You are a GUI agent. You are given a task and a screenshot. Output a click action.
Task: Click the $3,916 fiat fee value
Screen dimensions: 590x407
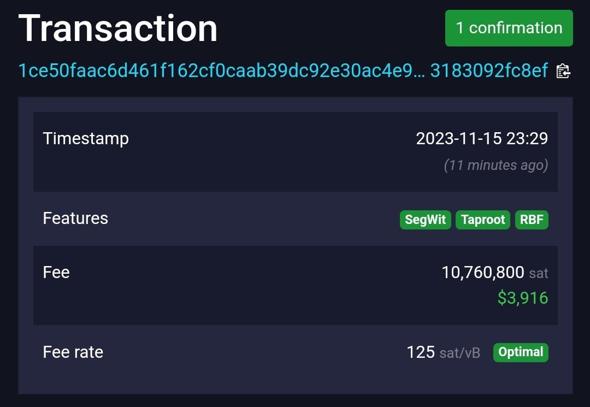pos(523,298)
